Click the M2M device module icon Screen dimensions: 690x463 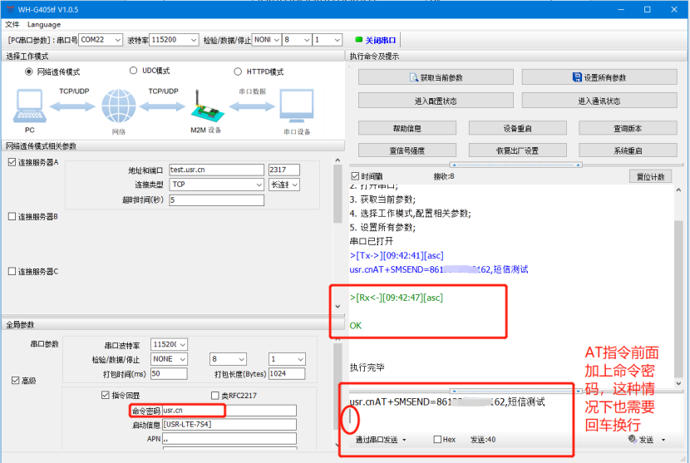(200, 106)
